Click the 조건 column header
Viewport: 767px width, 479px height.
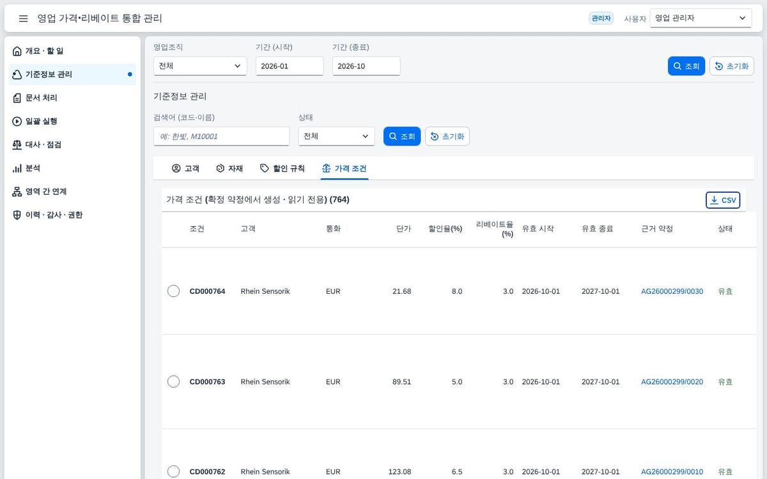coord(197,229)
